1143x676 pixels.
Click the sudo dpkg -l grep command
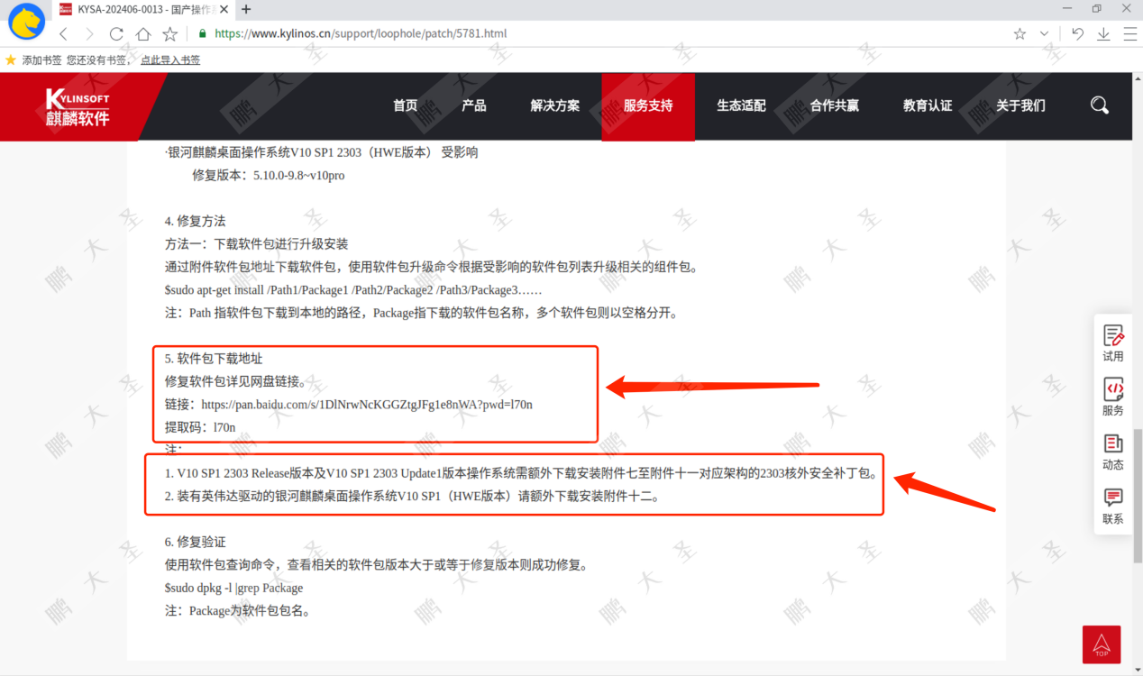(x=234, y=588)
